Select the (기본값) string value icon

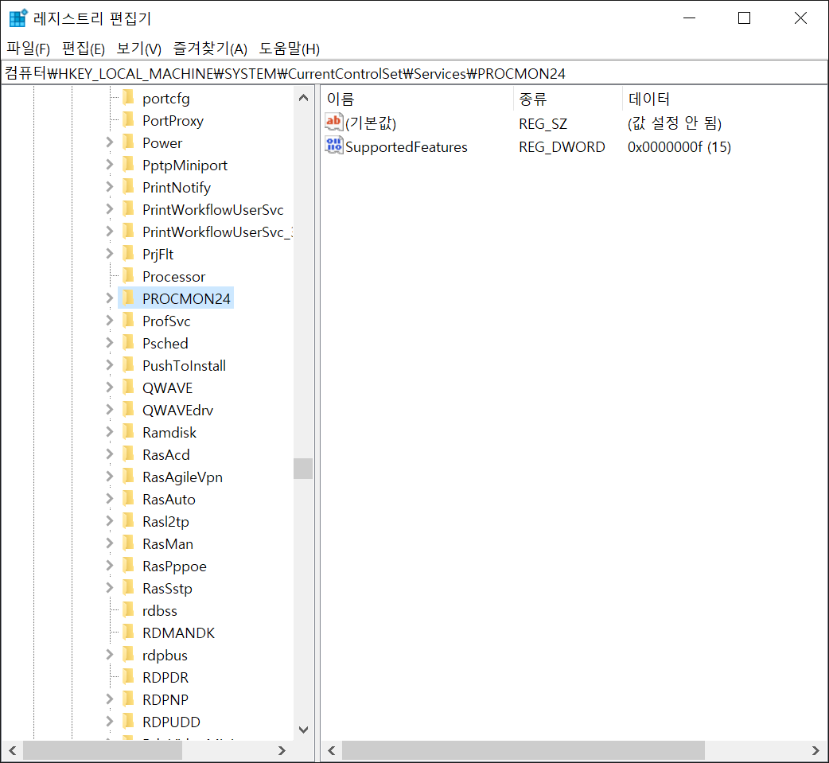point(333,123)
